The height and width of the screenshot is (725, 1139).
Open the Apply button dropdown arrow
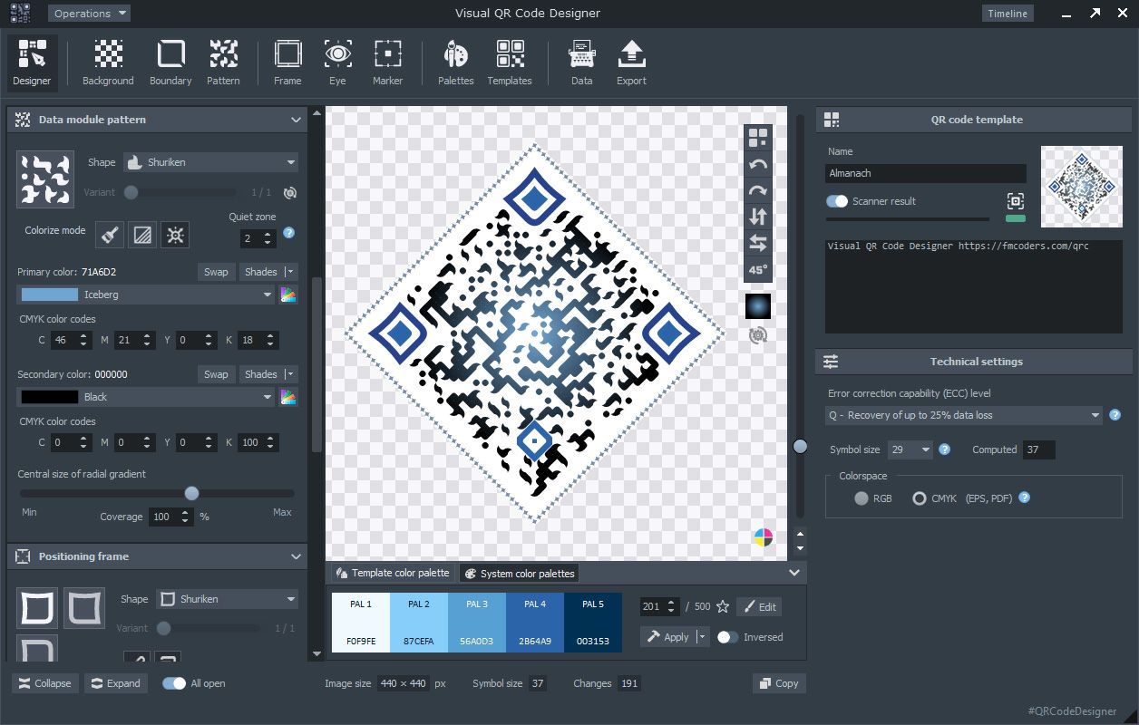coord(701,637)
